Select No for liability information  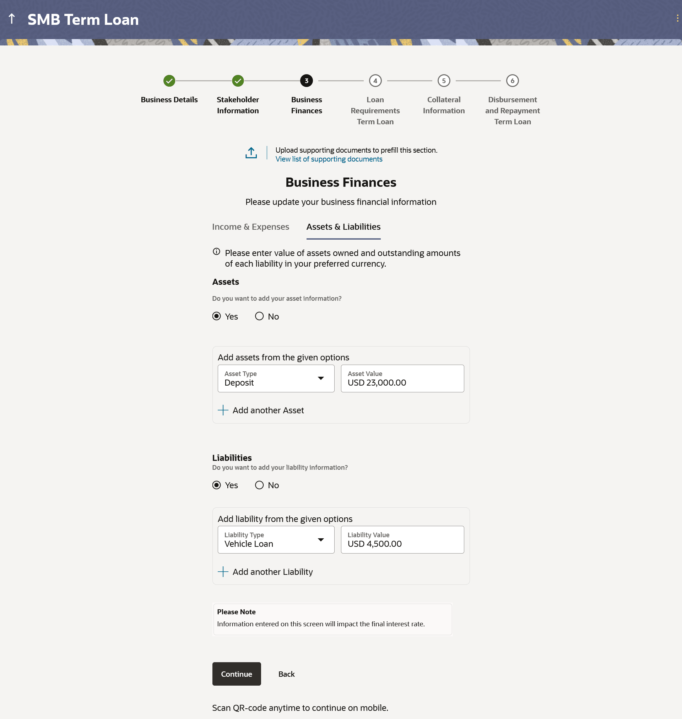[x=259, y=485]
